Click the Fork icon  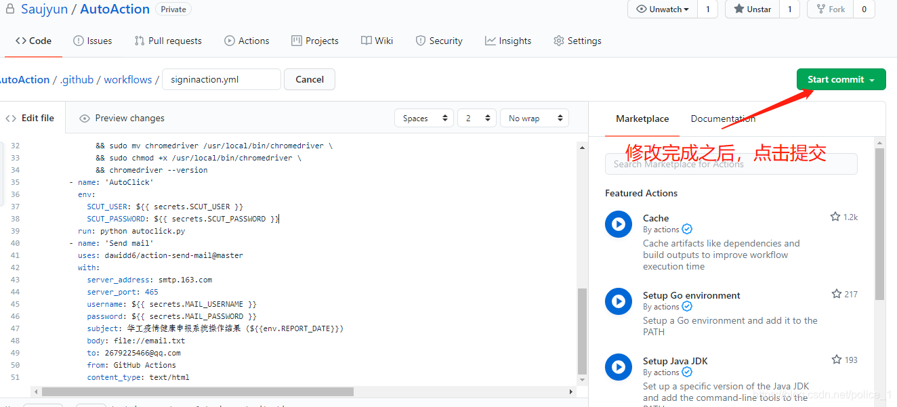[x=820, y=9]
